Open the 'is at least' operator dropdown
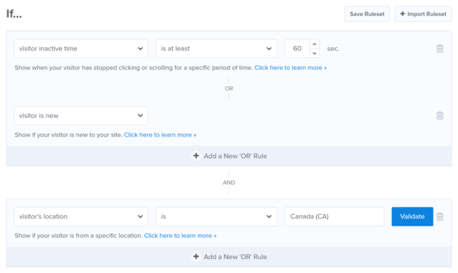Viewport: 458px width, 273px height. [x=216, y=49]
